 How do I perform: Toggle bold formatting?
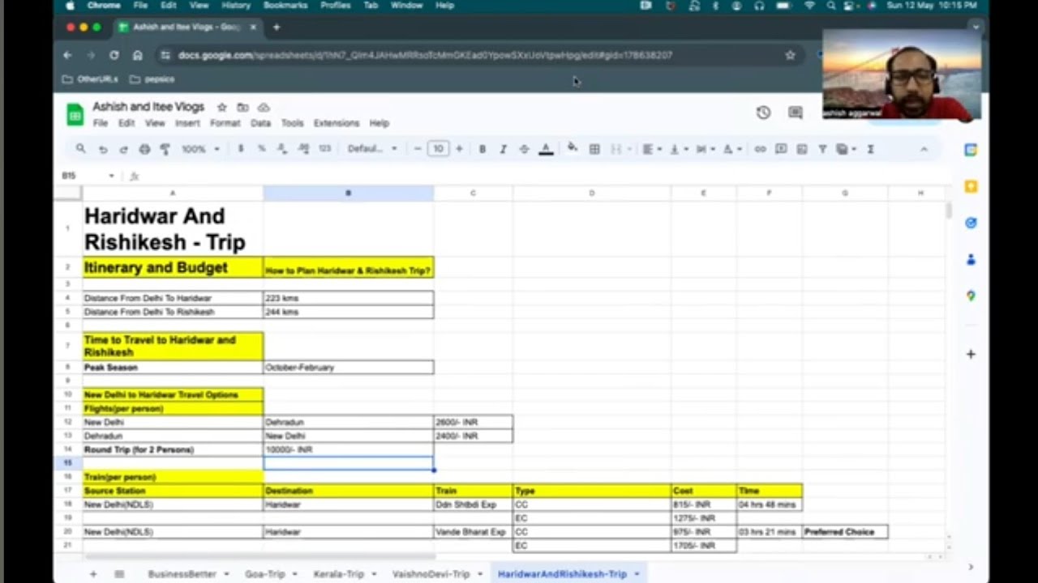point(483,149)
